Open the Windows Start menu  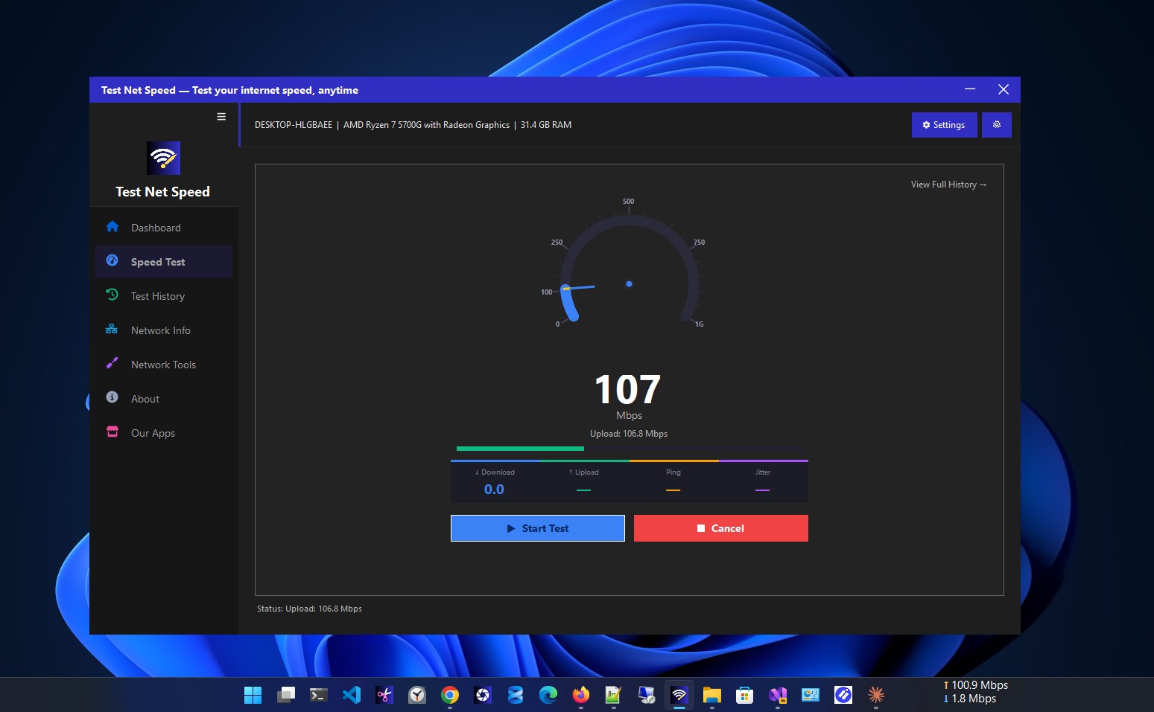253,695
